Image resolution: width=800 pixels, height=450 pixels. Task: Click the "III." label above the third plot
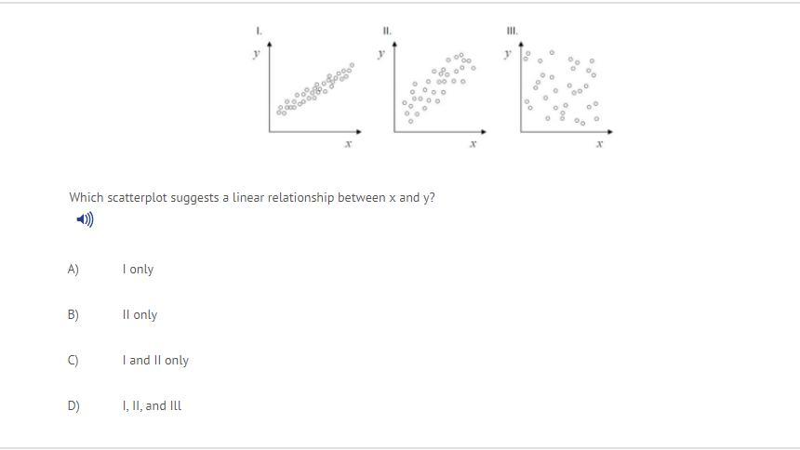pos(512,32)
